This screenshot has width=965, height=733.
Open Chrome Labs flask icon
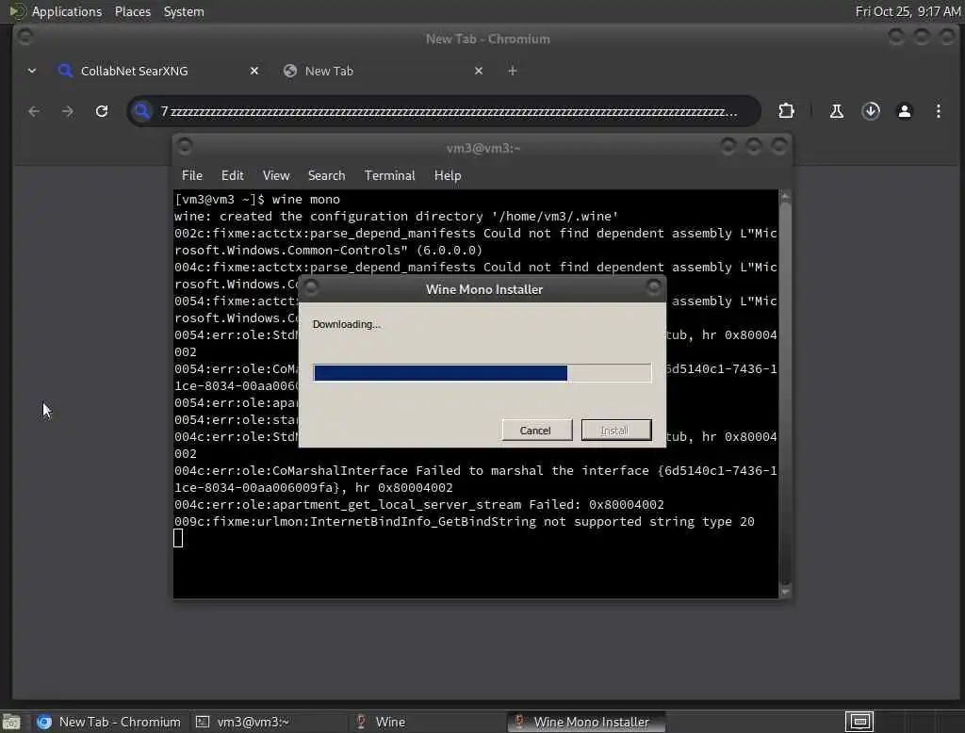coord(837,111)
